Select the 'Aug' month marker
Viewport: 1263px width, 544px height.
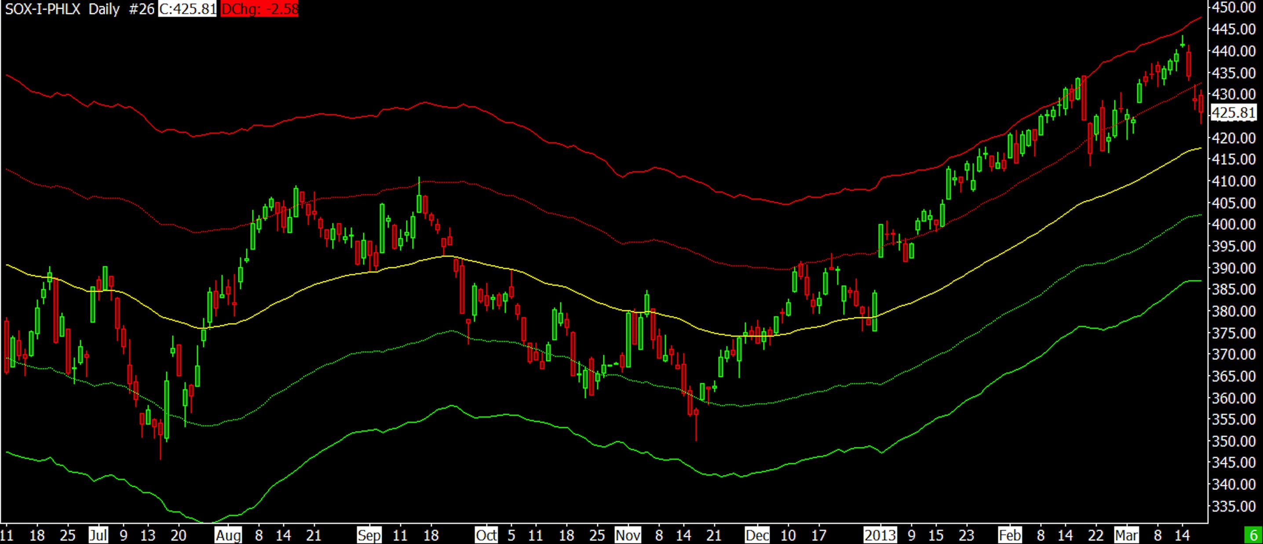(x=229, y=535)
